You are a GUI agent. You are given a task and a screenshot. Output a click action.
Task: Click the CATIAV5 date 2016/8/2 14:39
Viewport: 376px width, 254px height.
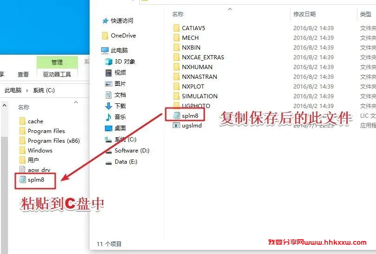click(x=313, y=28)
